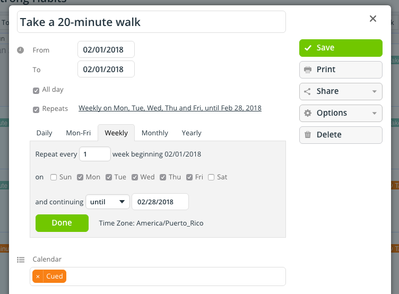The image size is (399, 294).
Task: Check the Sat weekday checkbox
Action: [211, 177]
